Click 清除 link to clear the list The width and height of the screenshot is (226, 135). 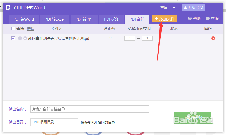(x=31, y=29)
